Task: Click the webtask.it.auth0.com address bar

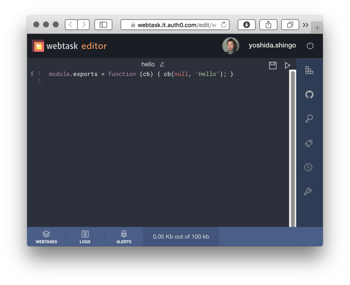Action: [x=175, y=25]
